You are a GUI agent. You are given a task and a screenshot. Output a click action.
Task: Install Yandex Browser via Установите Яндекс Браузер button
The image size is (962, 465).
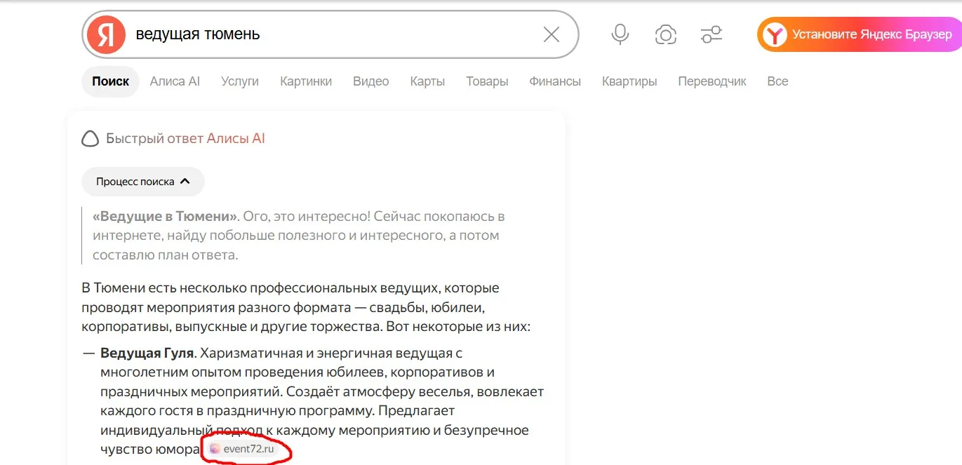pos(859,34)
